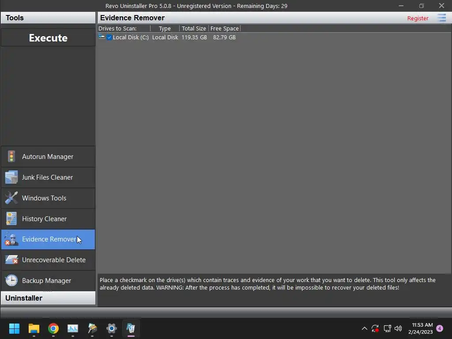Viewport: 452px width, 339px height.
Task: Sort by Drives to Scan column
Action: point(124,29)
